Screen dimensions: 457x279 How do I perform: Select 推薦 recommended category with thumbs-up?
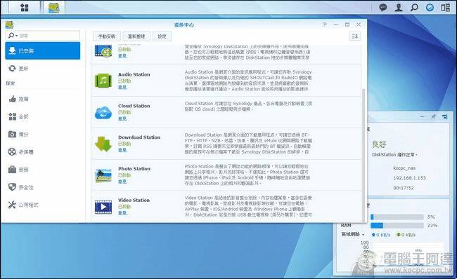(x=43, y=99)
